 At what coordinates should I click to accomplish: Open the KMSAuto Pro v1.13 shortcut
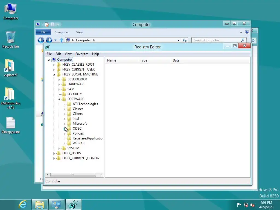11,98
